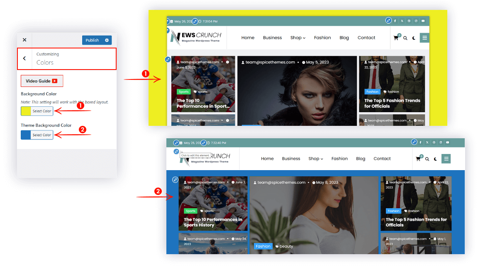
Task: Open the Video Guide link
Action: [x=41, y=81]
